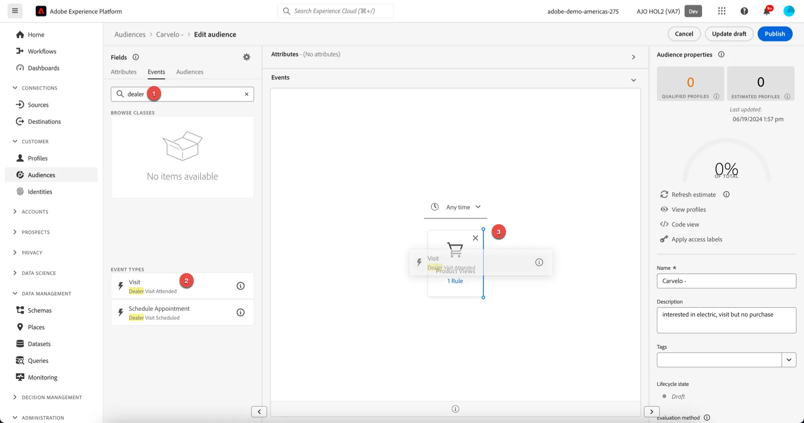Image resolution: width=804 pixels, height=423 pixels.
Task: Click info icon below the events canvas
Action: (x=456, y=409)
